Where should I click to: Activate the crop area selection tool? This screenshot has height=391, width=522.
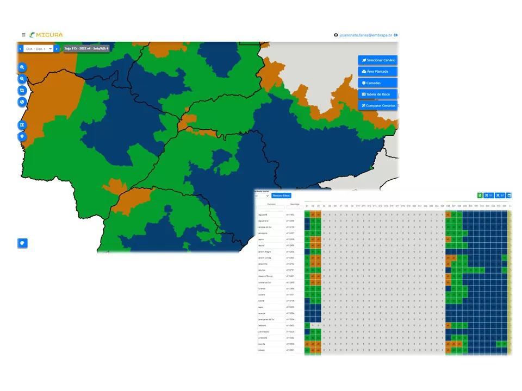(22, 90)
